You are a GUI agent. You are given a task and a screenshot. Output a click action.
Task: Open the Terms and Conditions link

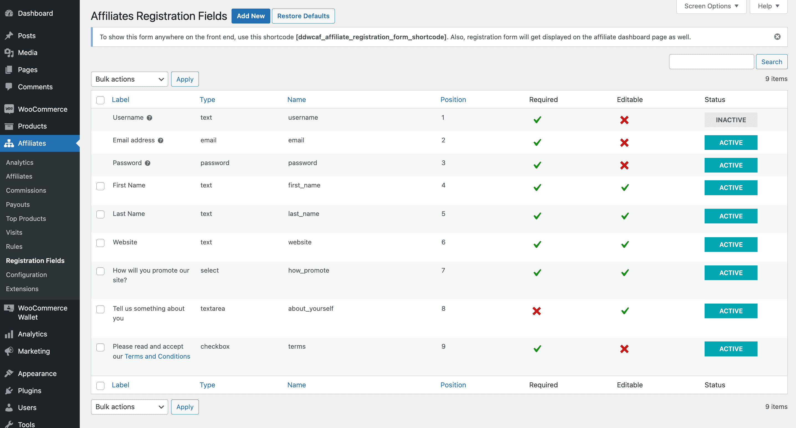point(157,356)
